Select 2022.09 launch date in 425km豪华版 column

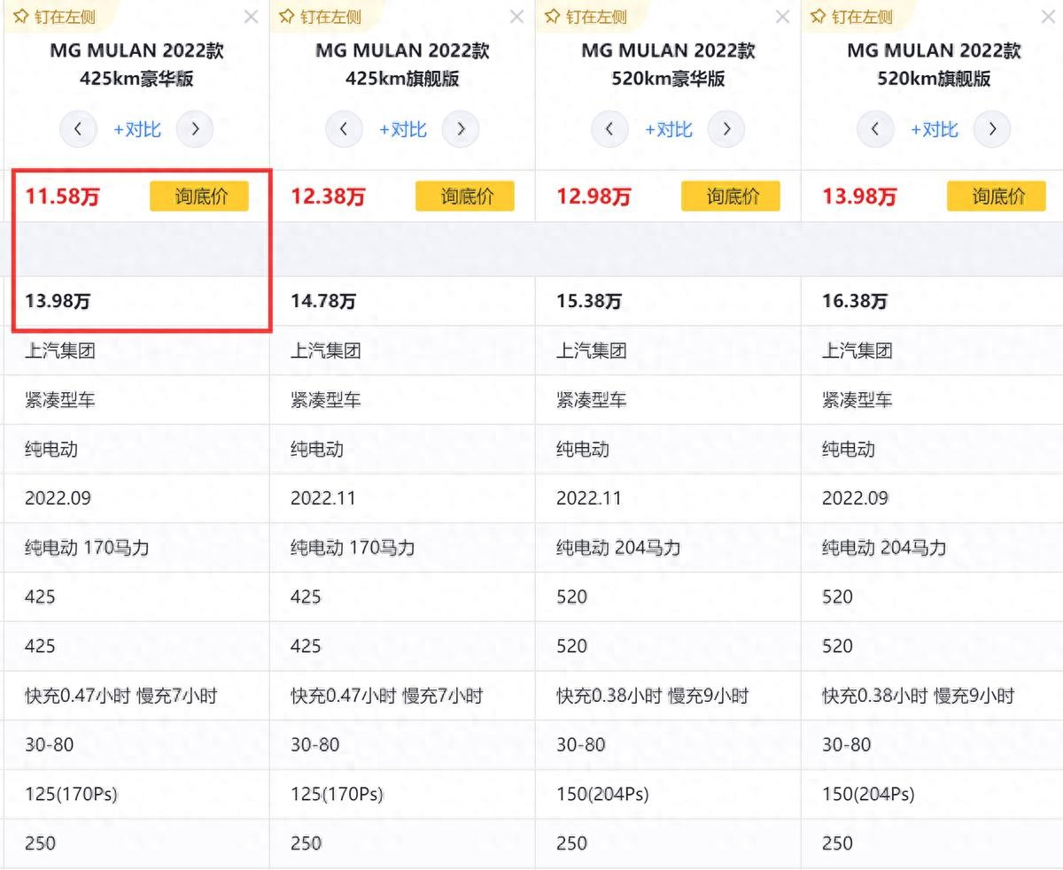[58, 498]
